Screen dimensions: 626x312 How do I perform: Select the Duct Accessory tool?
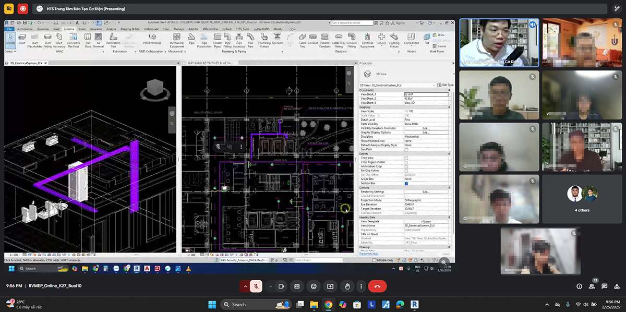[59, 41]
